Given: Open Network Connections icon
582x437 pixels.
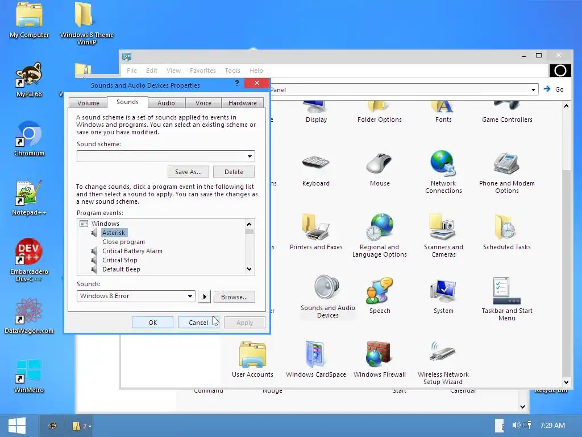Looking at the screenshot, I should 443,172.
